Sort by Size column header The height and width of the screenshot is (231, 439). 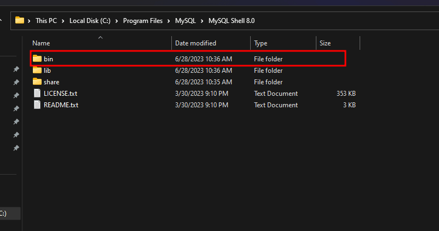(325, 43)
